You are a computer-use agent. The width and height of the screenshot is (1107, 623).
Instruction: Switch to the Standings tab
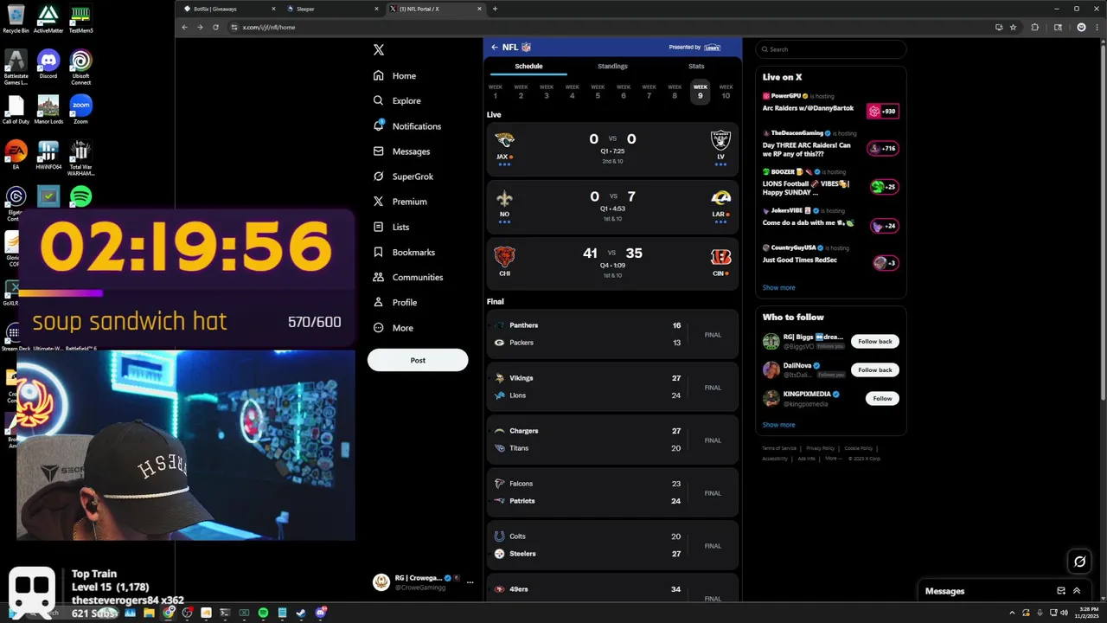612,67
